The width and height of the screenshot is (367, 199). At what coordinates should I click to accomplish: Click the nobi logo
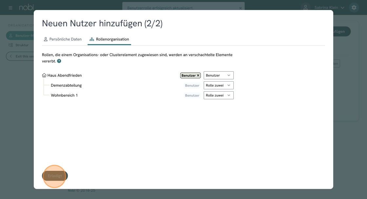click(26, 7)
